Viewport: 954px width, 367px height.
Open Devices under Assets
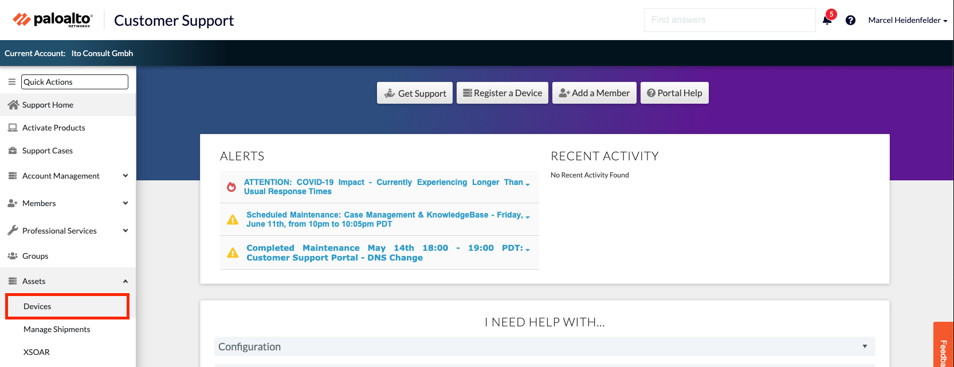click(x=38, y=306)
